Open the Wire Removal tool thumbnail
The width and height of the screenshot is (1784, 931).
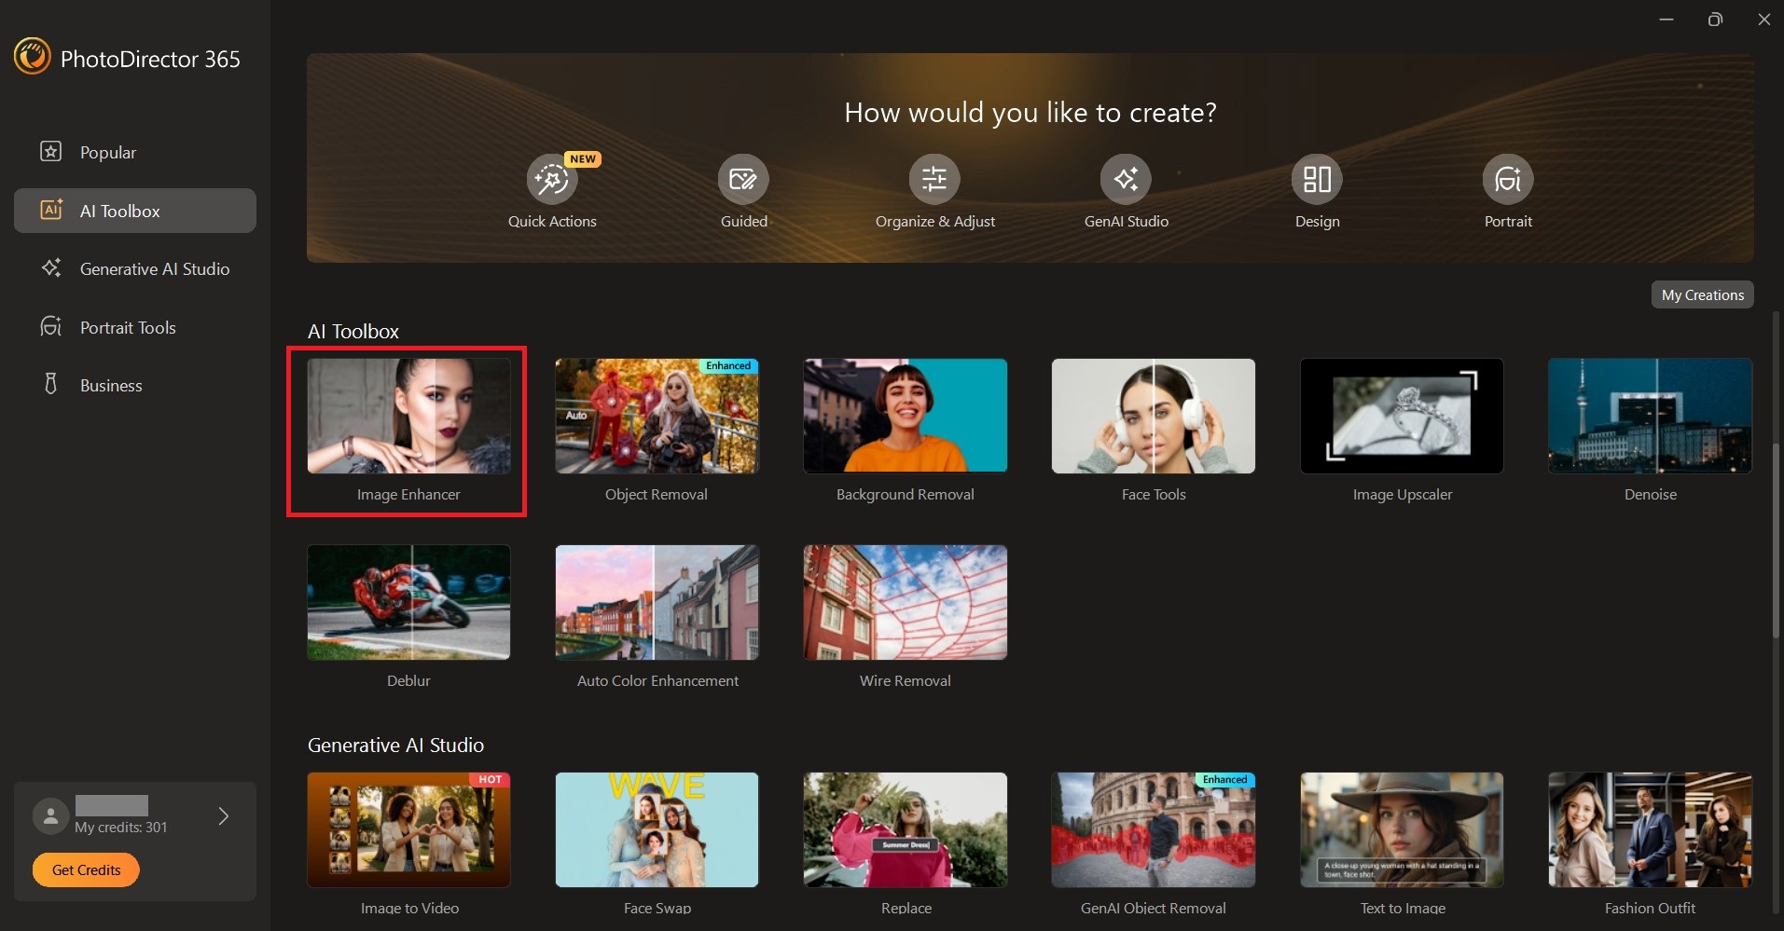905,602
